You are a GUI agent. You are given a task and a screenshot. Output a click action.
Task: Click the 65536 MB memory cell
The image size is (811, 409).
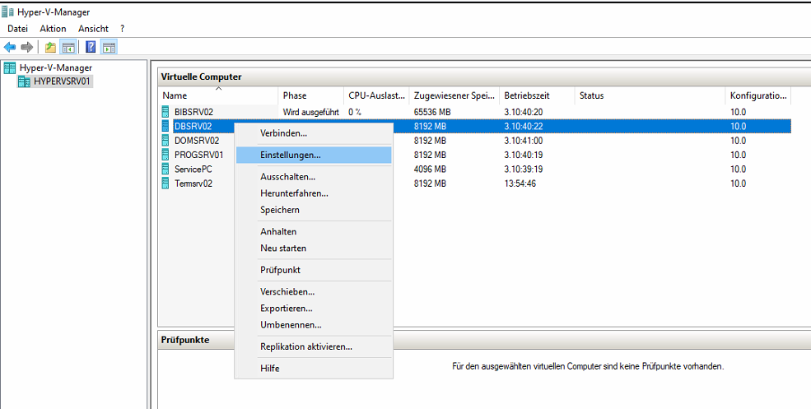tap(431, 112)
